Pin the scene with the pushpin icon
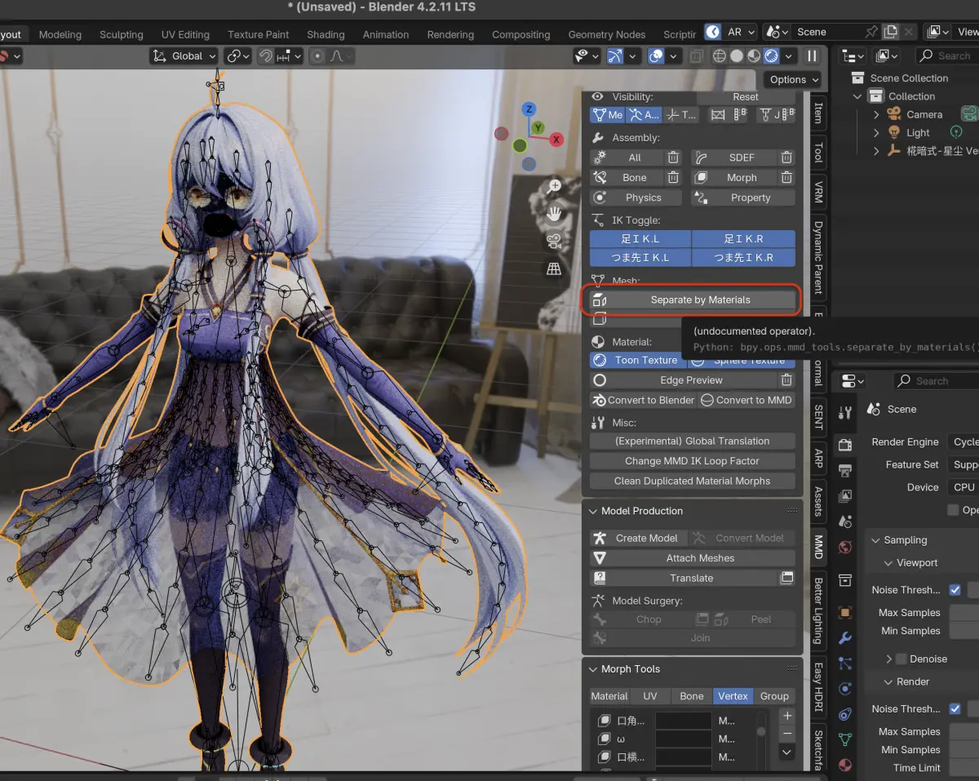Image resolution: width=979 pixels, height=781 pixels. (871, 32)
